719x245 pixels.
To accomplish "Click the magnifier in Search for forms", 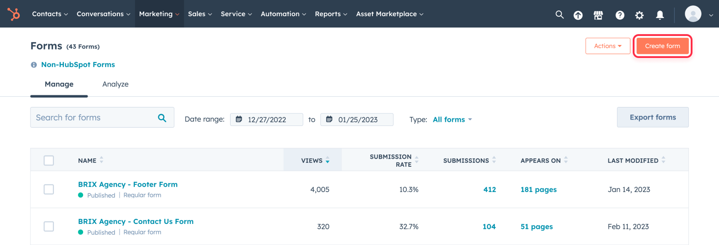I will coord(162,118).
